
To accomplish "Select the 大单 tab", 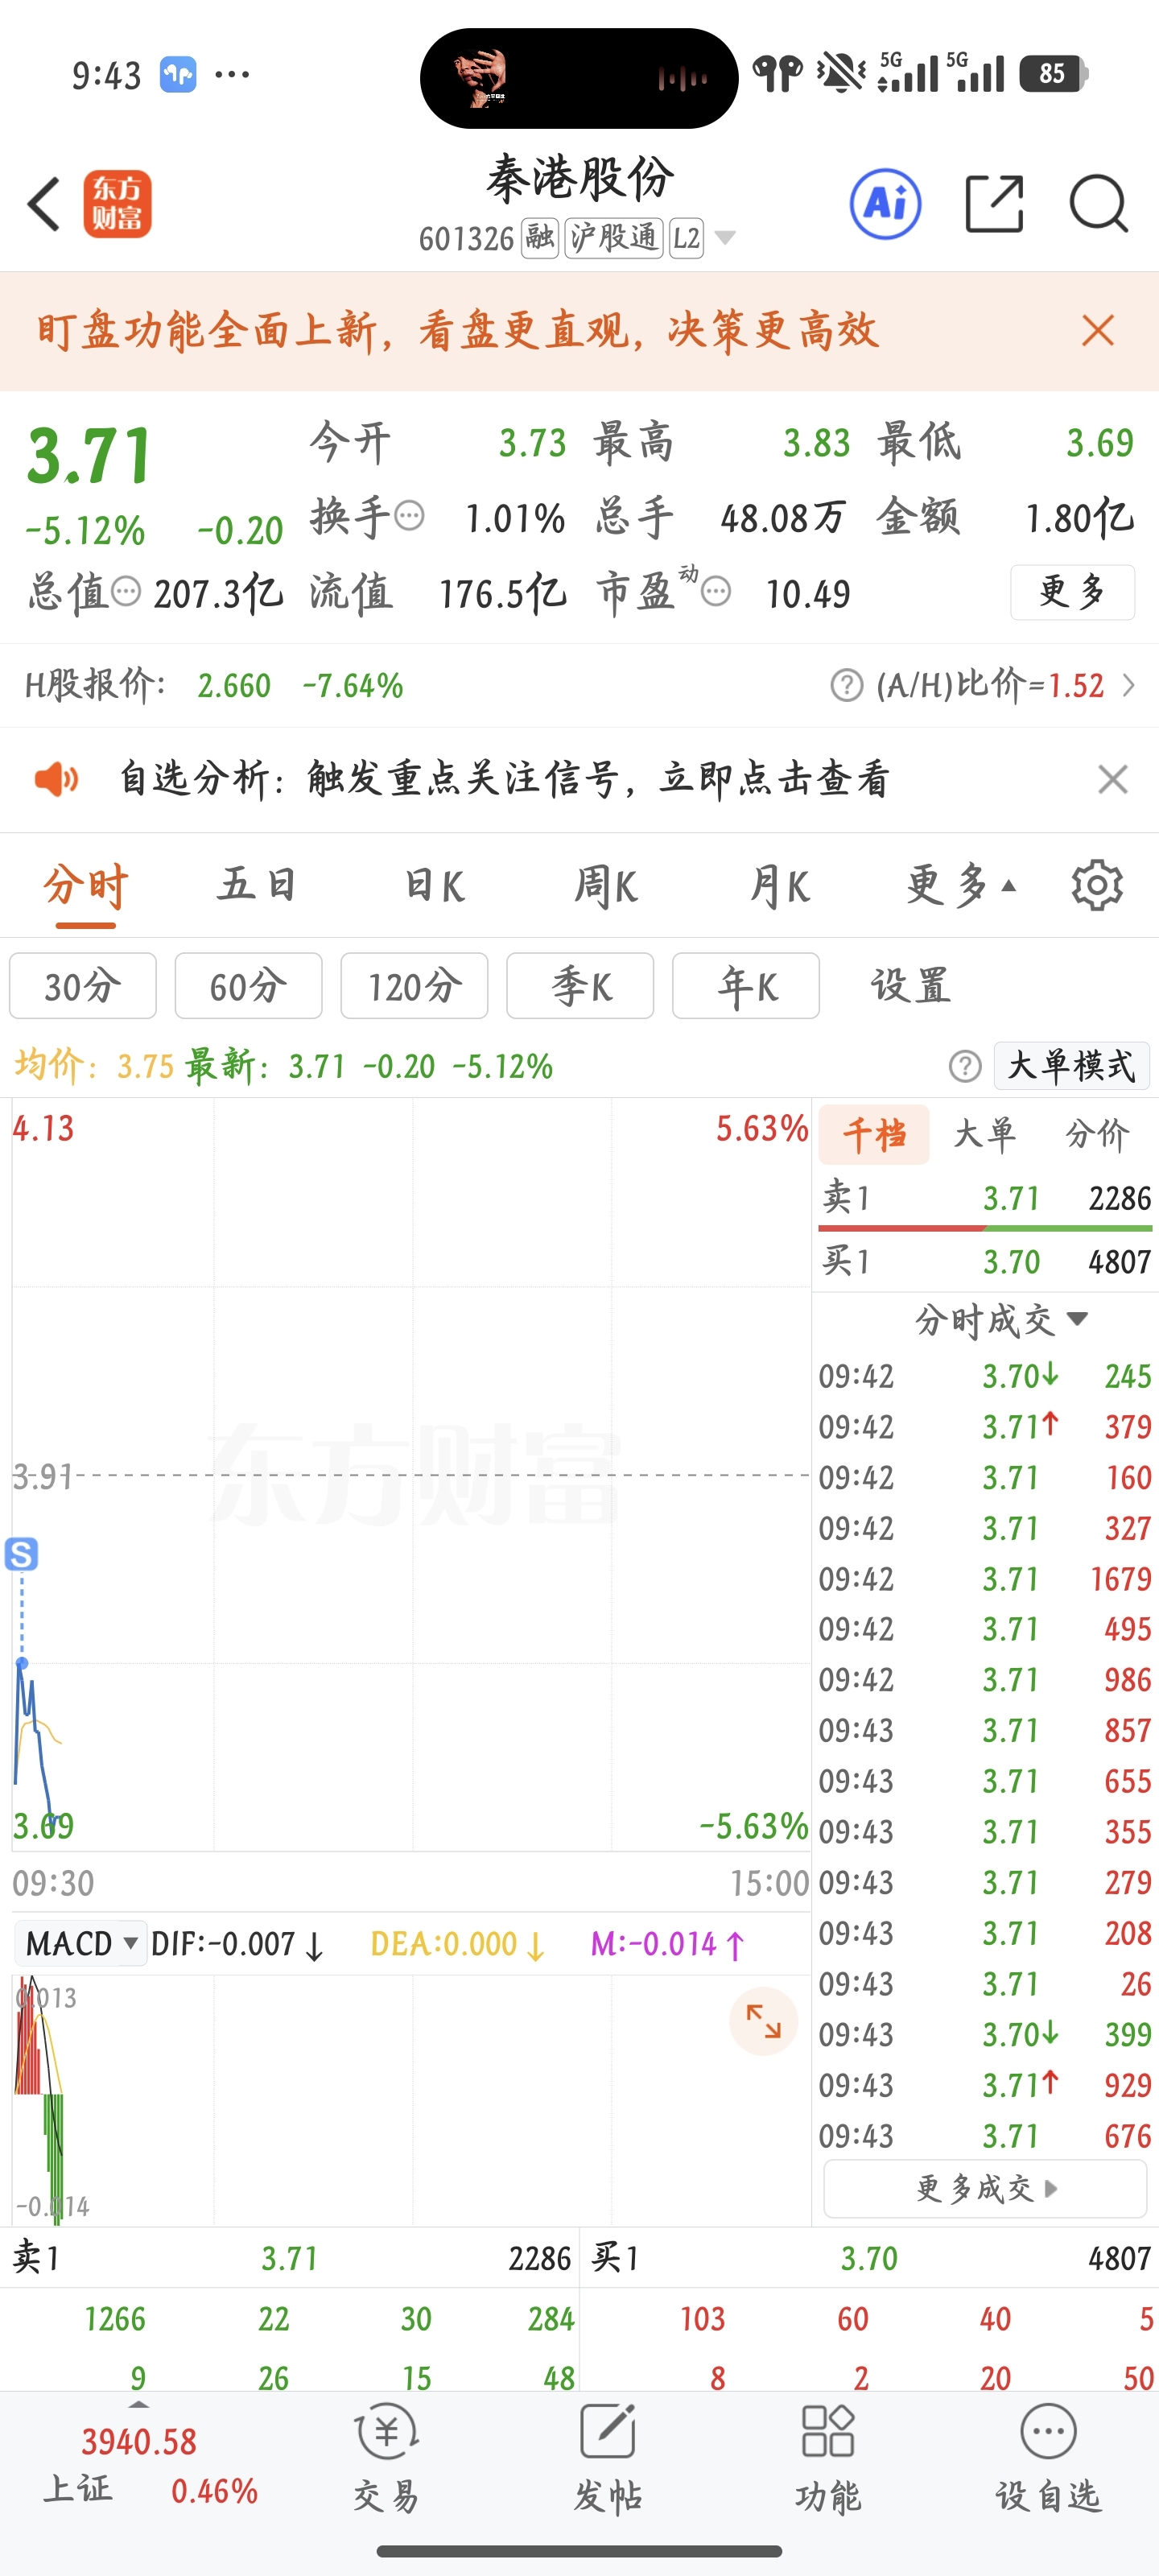I will pos(985,1134).
